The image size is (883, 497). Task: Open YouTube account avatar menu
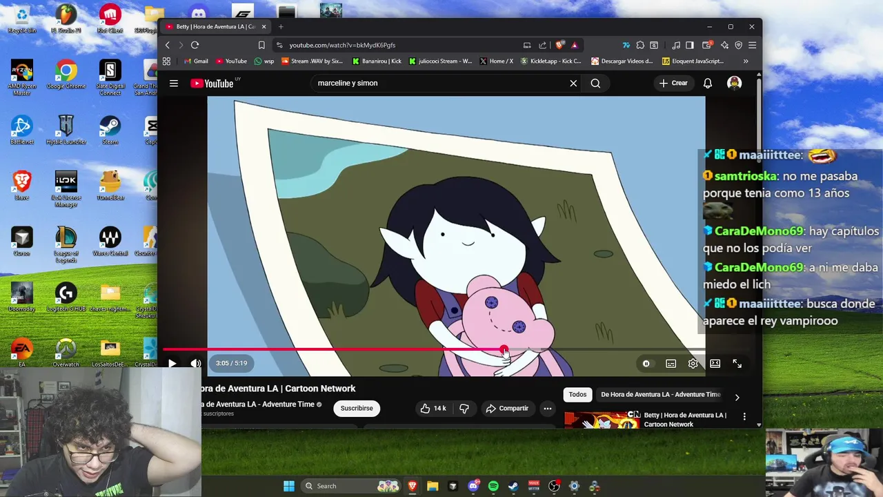[734, 84]
